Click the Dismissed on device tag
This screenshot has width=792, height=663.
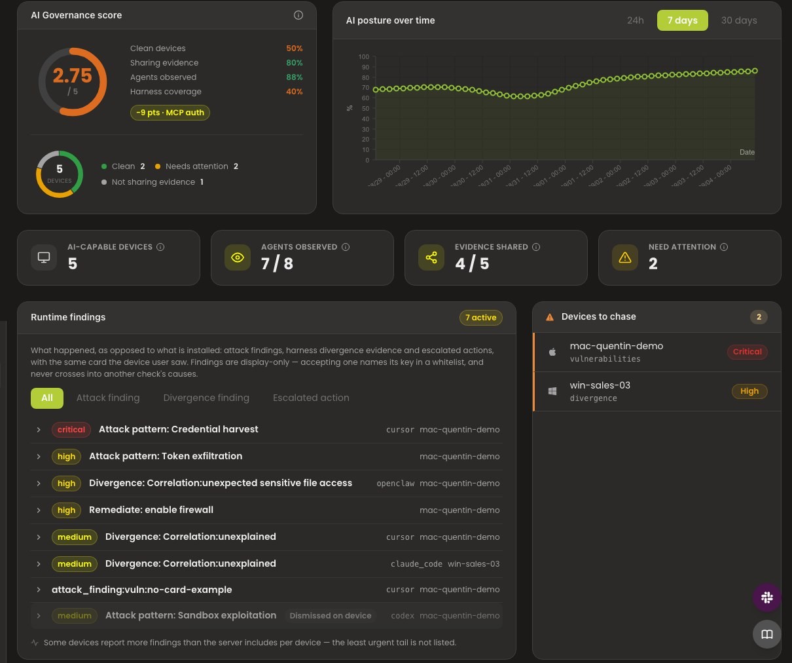(331, 616)
